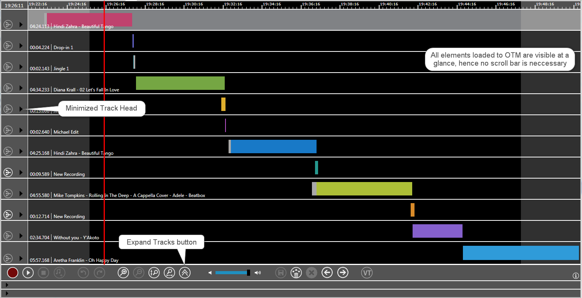Expand the Without you - Y'Akoto track
The width and height of the screenshot is (582, 298).
click(x=21, y=236)
